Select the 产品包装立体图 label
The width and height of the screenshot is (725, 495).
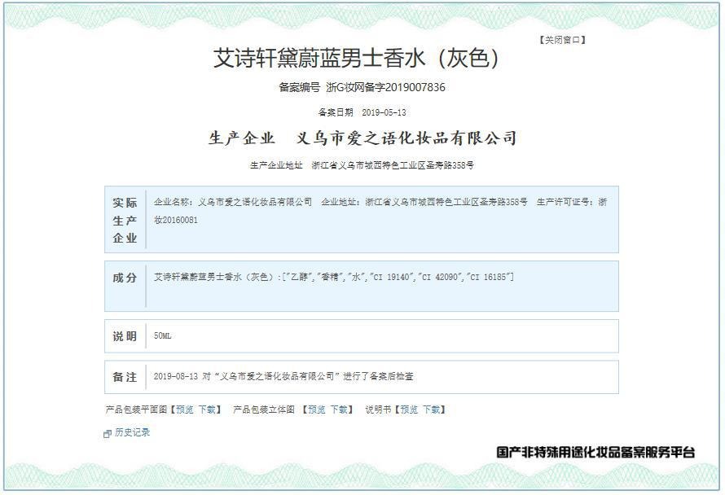point(264,410)
